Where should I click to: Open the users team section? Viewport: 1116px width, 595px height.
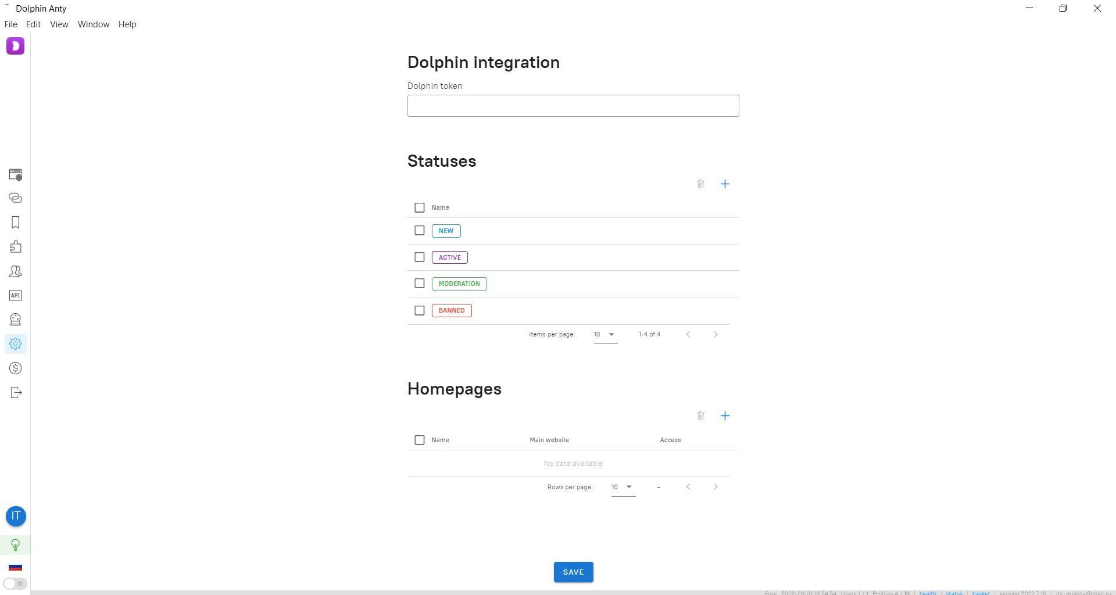click(x=16, y=271)
